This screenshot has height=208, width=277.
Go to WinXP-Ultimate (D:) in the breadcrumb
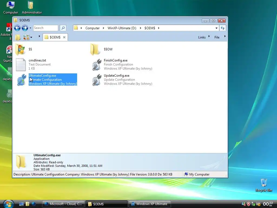coord(122,28)
